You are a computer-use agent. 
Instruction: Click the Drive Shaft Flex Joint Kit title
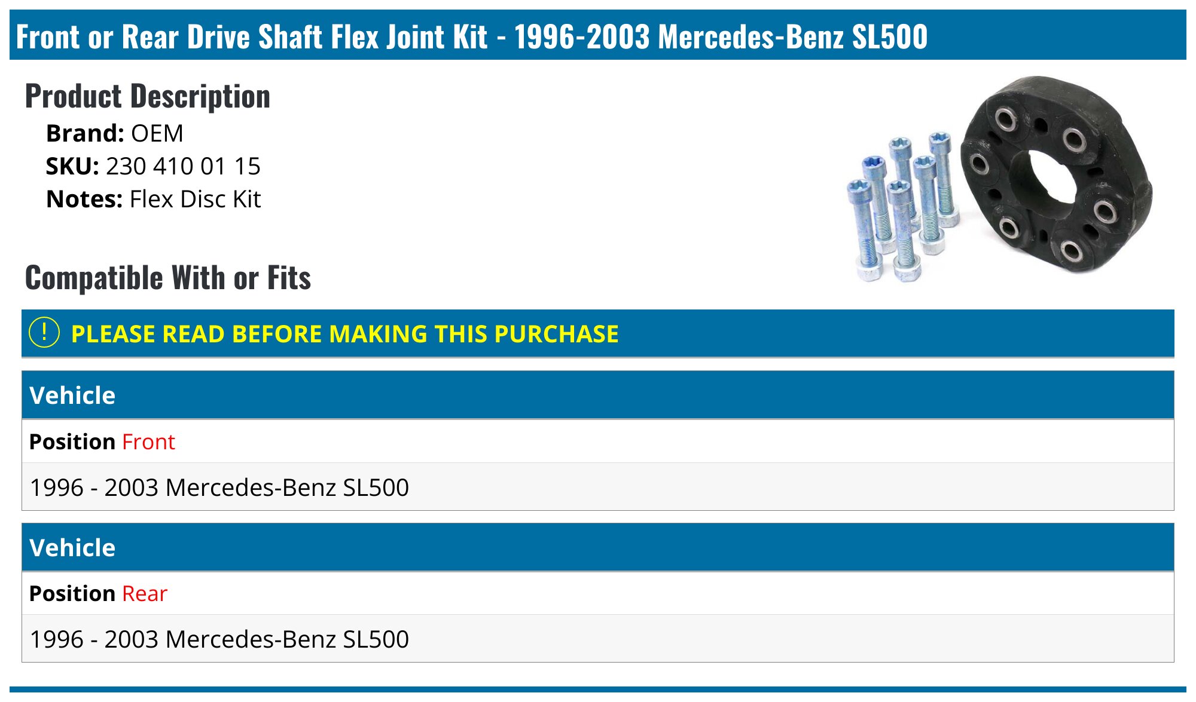[471, 36]
